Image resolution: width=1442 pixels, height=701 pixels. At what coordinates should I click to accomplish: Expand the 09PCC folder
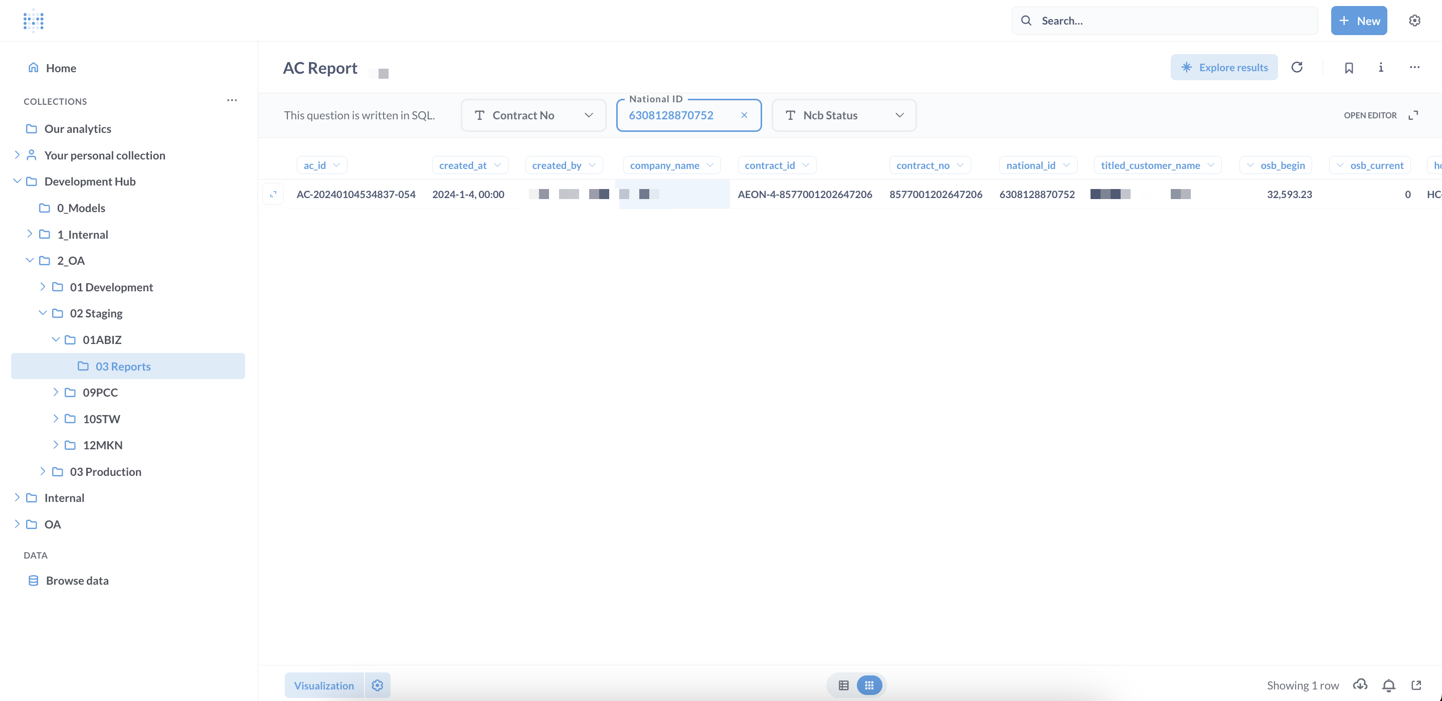point(56,392)
